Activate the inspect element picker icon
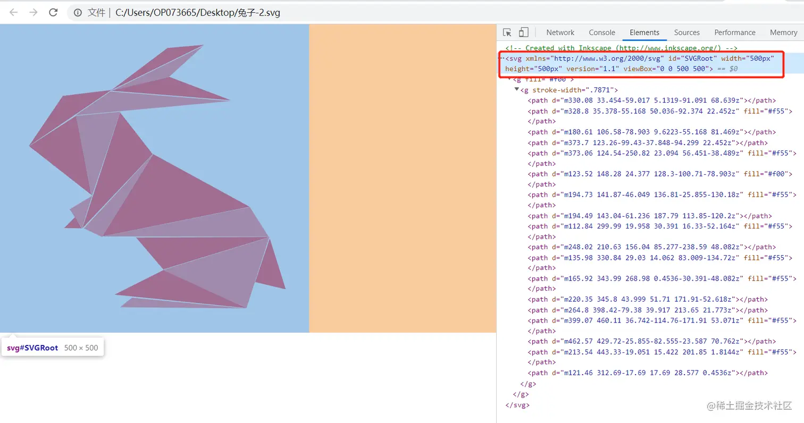Image resolution: width=804 pixels, height=423 pixels. (507, 32)
